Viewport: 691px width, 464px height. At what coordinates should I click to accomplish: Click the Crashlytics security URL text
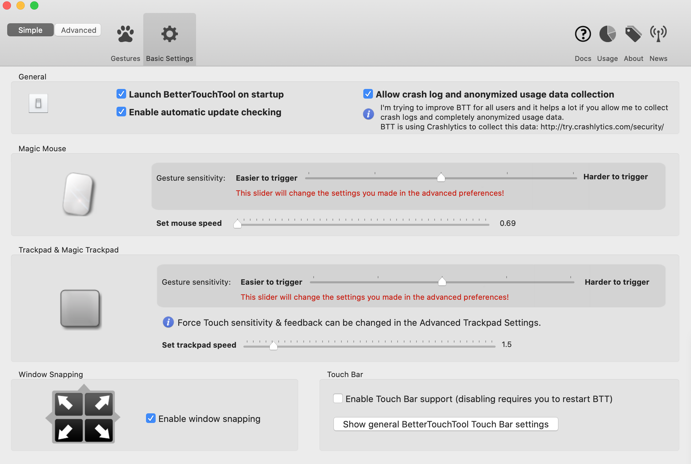pos(602,127)
